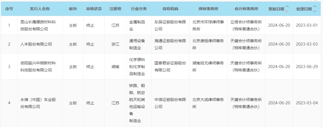
Task: Select law firm 北京德恒律师事务所
Action: pyautogui.click(x=208, y=44)
